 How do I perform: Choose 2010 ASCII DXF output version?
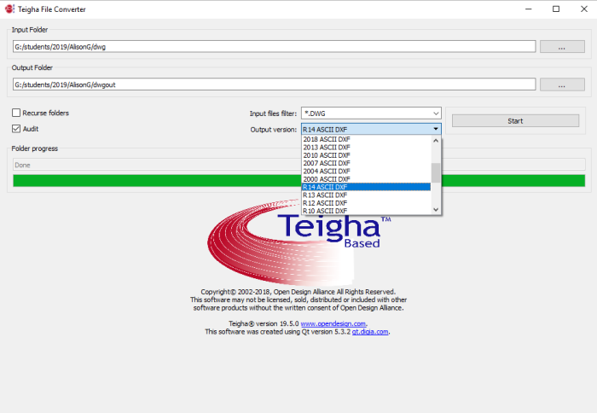(366, 155)
